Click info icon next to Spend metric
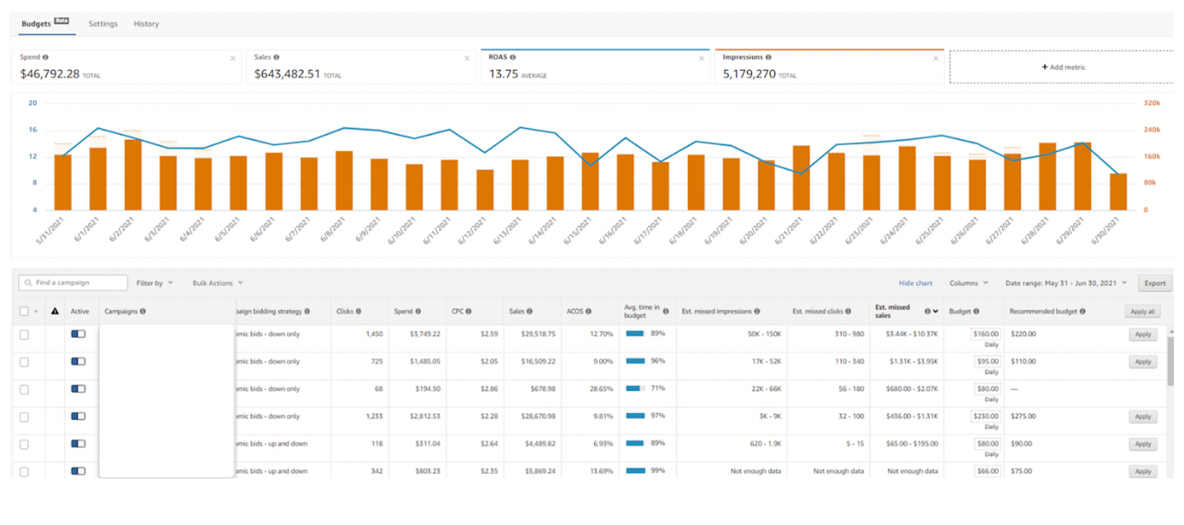The image size is (1184, 525). tap(45, 58)
